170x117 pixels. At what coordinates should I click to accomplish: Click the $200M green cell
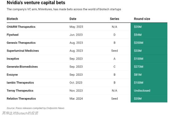[x=149, y=43]
